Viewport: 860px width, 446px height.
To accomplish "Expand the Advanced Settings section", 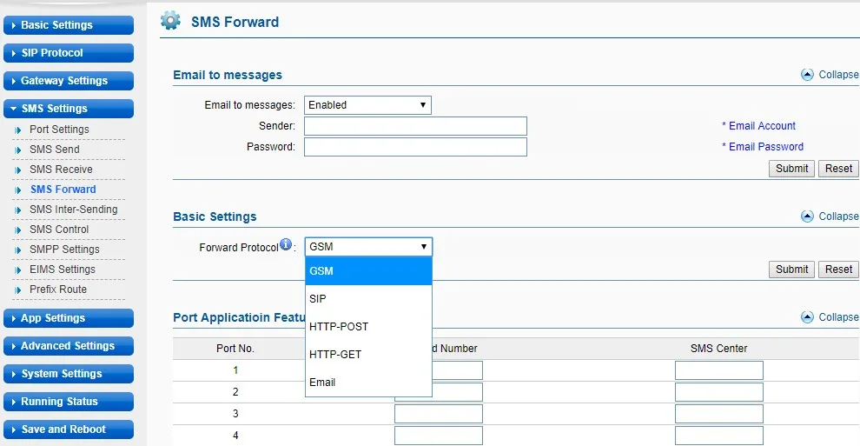I will pos(69,346).
